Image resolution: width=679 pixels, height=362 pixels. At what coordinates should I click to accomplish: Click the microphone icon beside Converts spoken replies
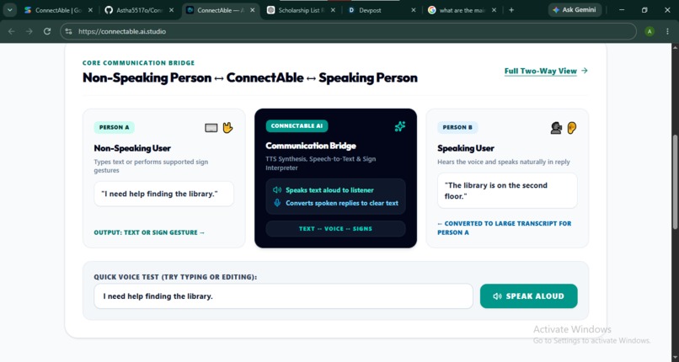click(x=277, y=203)
